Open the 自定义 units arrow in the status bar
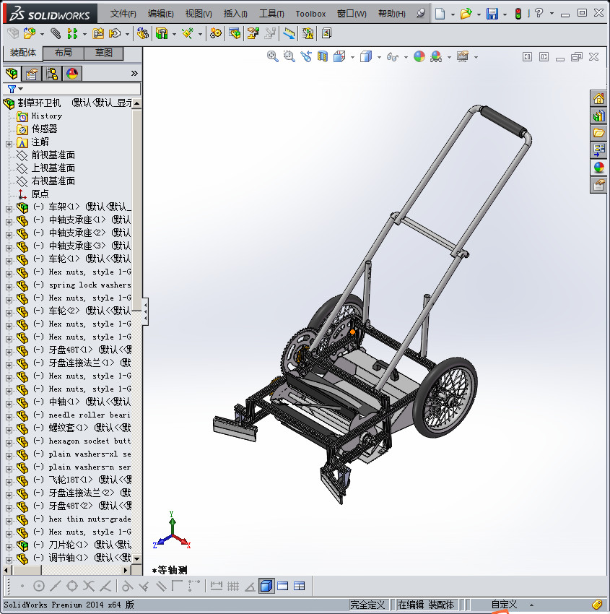The width and height of the screenshot is (610, 614). coord(531,605)
